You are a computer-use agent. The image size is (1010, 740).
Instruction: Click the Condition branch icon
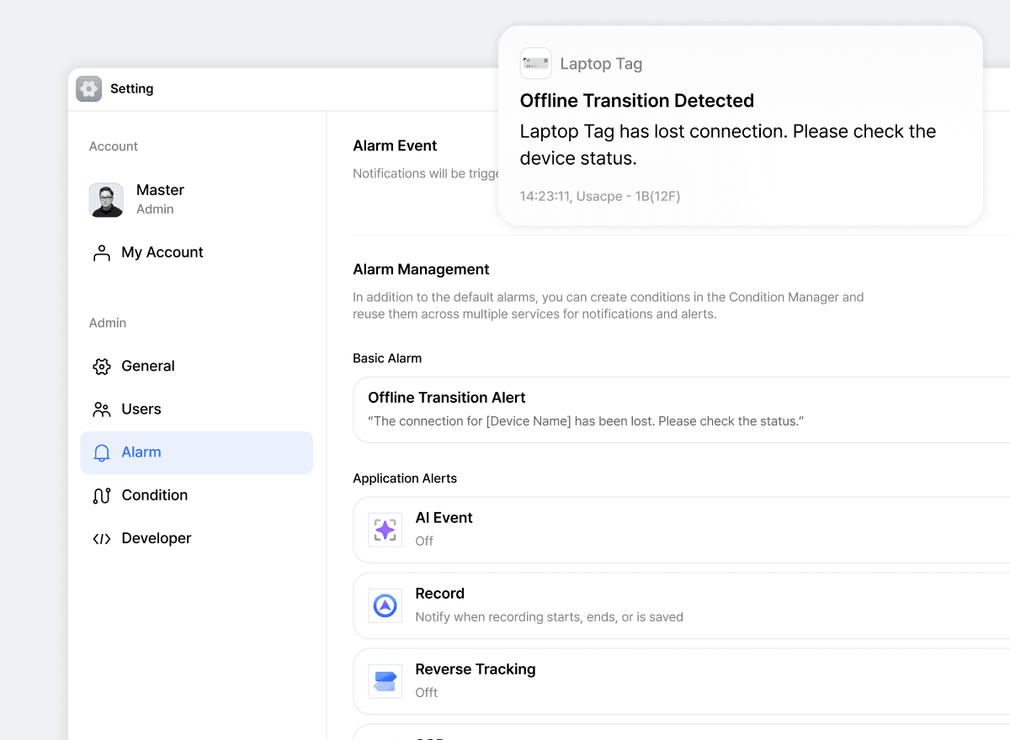coord(102,496)
